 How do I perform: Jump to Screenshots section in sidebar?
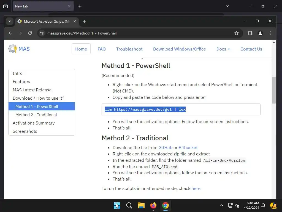(42, 131)
